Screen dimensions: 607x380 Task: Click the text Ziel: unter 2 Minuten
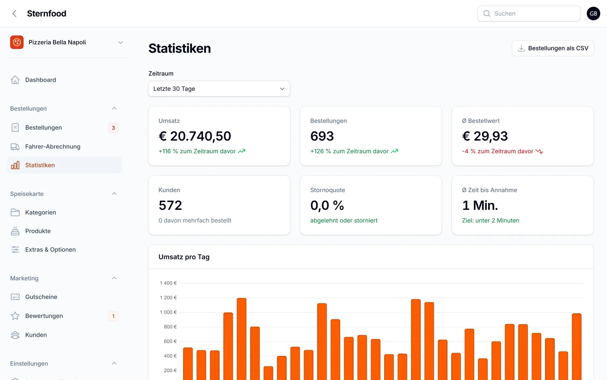tap(490, 220)
